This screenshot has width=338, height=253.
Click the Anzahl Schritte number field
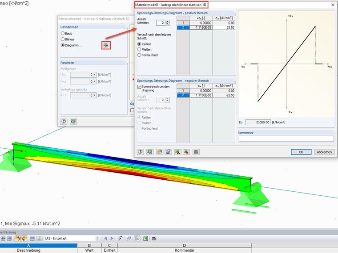pyautogui.click(x=161, y=23)
